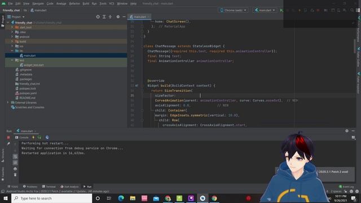Screen dimensions: 361x203
Task: Open the Tools menu
Action: (103, 3)
